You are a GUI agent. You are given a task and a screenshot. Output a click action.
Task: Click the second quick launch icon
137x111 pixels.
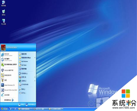[x=13, y=109]
